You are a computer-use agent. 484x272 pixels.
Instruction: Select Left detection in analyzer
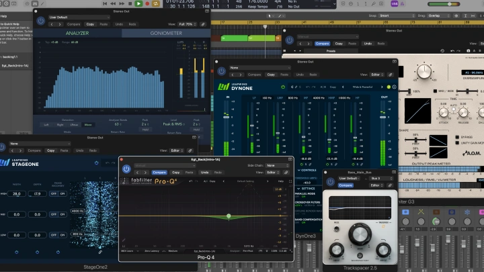click(46, 125)
